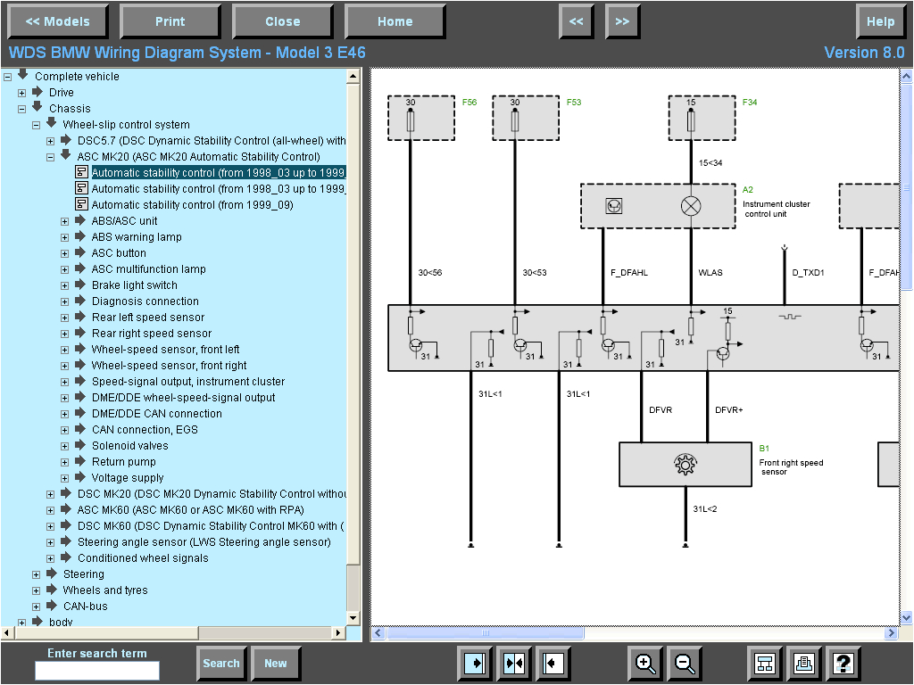
Task: Zoom in on the wiring diagram
Action: click(644, 664)
